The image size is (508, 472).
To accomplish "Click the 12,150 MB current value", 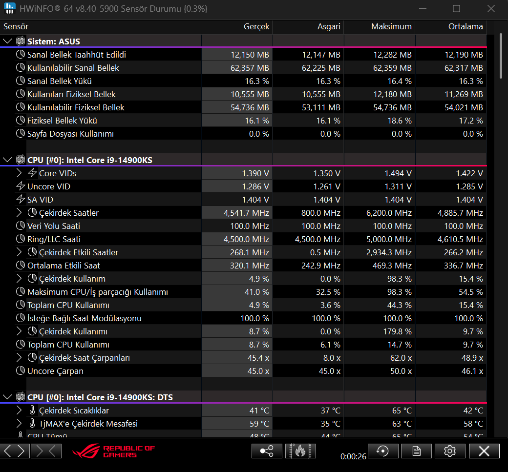I will coord(250,55).
